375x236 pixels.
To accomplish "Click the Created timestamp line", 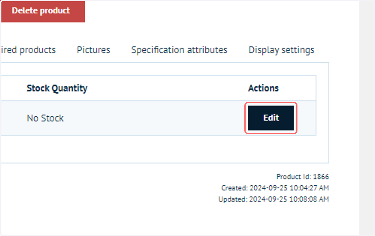I will click(275, 188).
